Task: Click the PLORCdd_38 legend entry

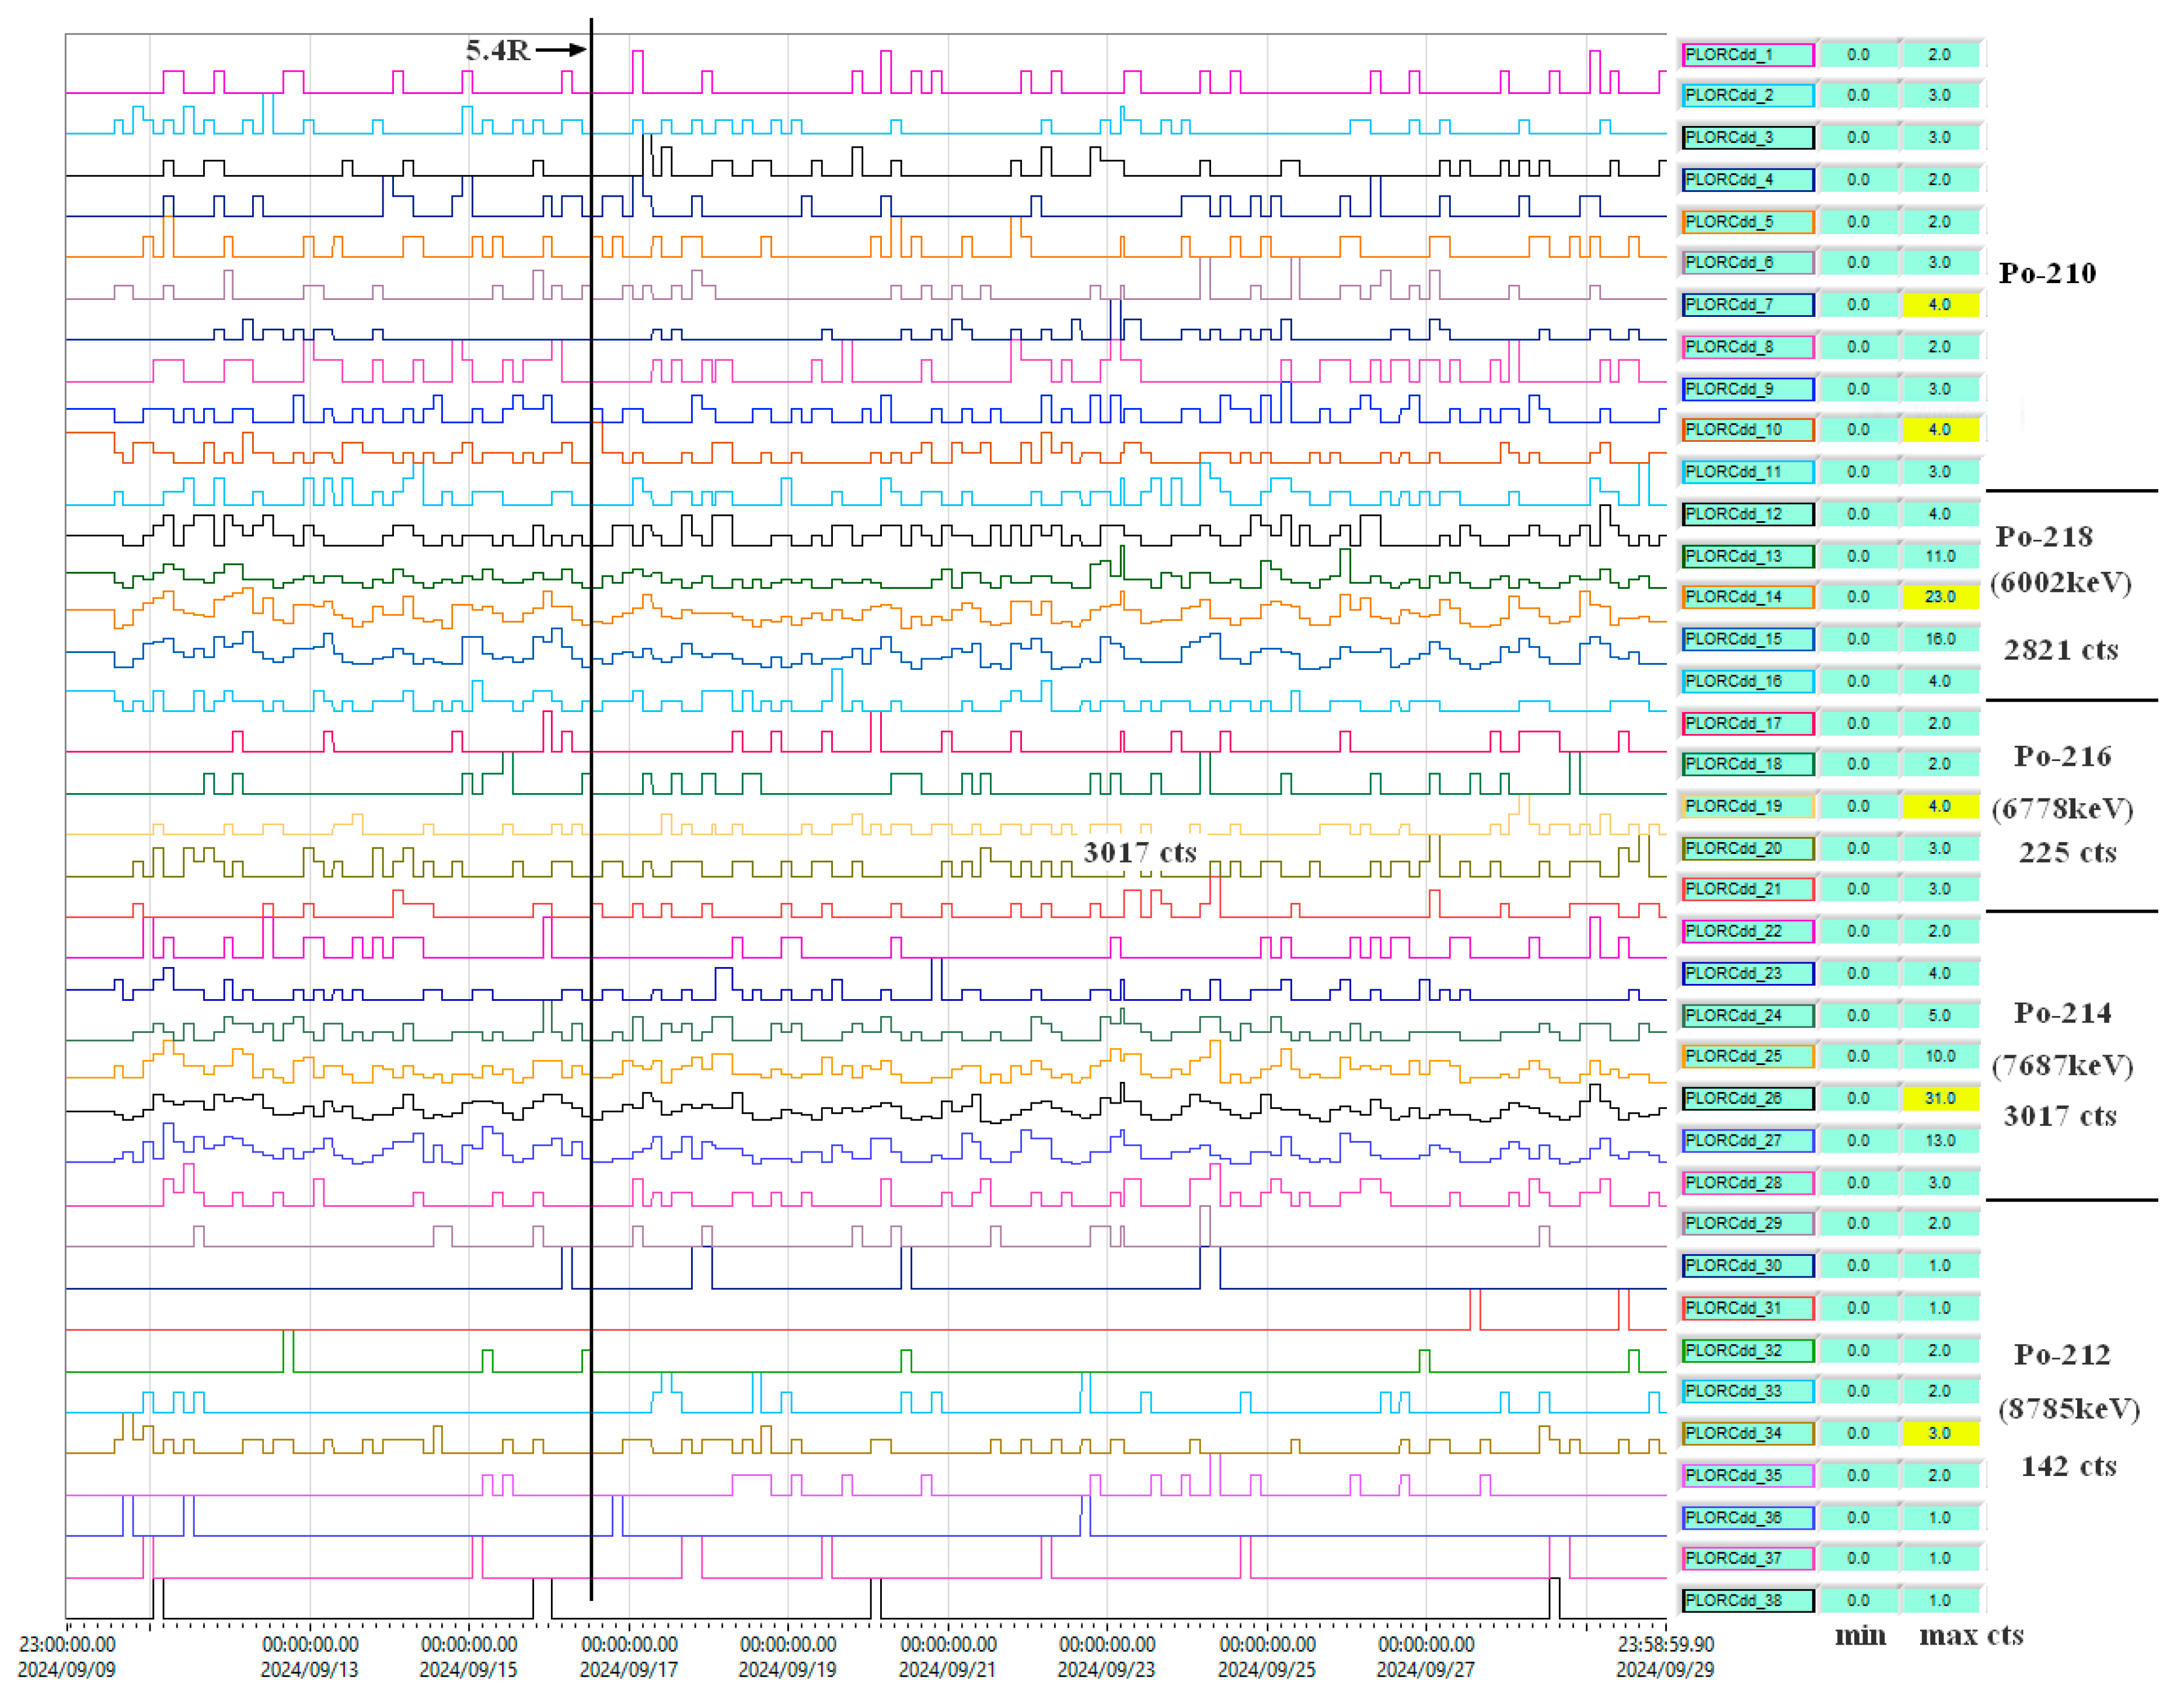Action: click(x=1747, y=1601)
